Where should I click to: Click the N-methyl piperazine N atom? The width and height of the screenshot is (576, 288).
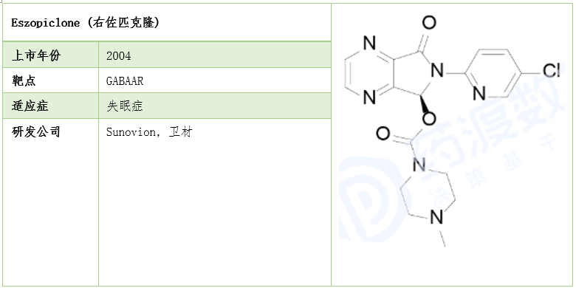coord(436,217)
